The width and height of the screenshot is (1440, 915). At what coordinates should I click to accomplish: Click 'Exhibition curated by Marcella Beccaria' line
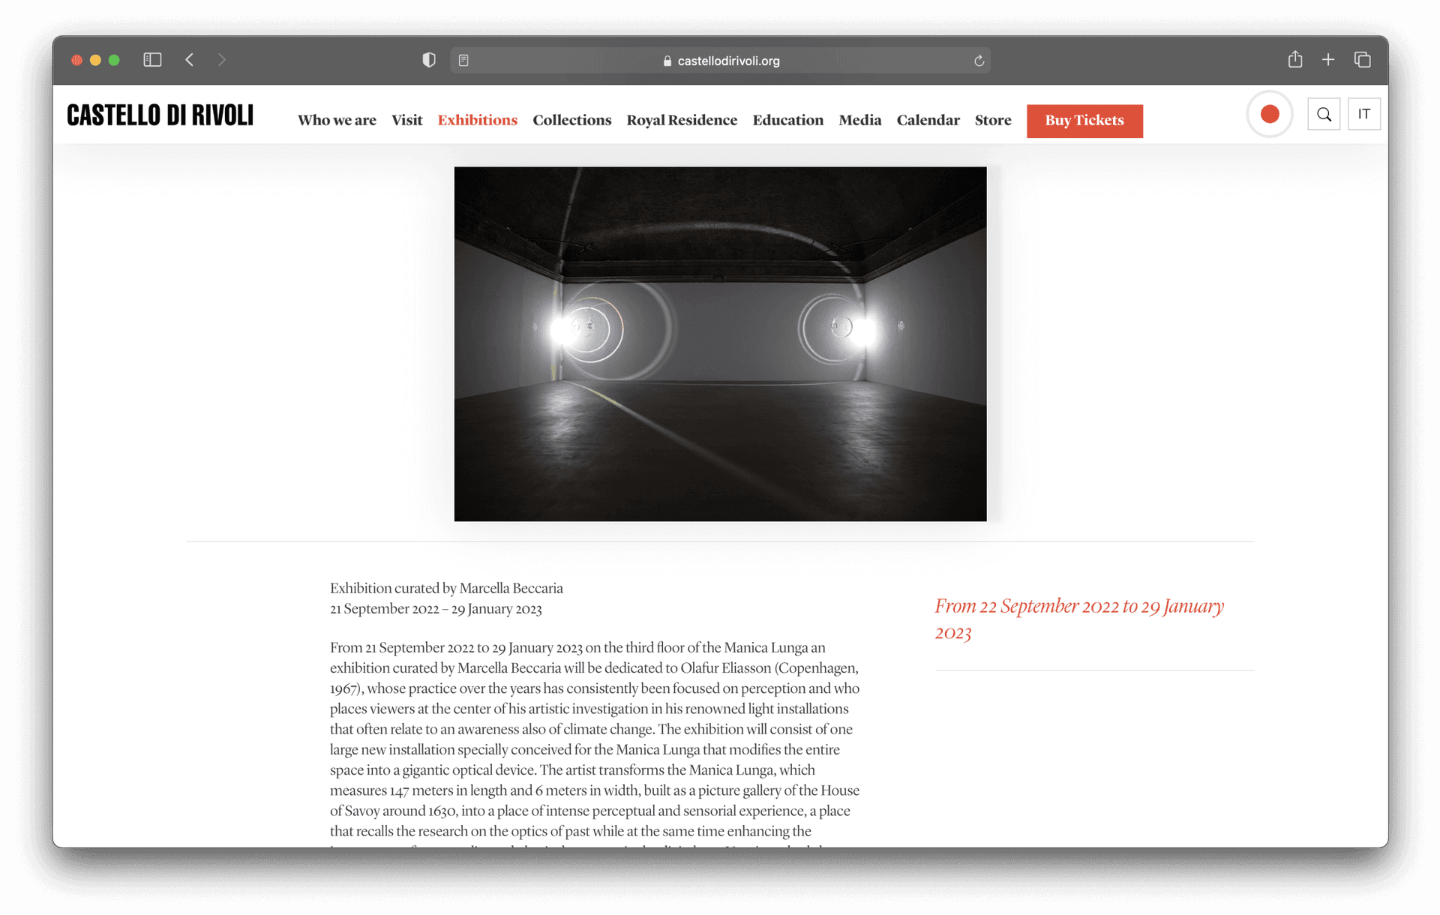click(x=446, y=588)
